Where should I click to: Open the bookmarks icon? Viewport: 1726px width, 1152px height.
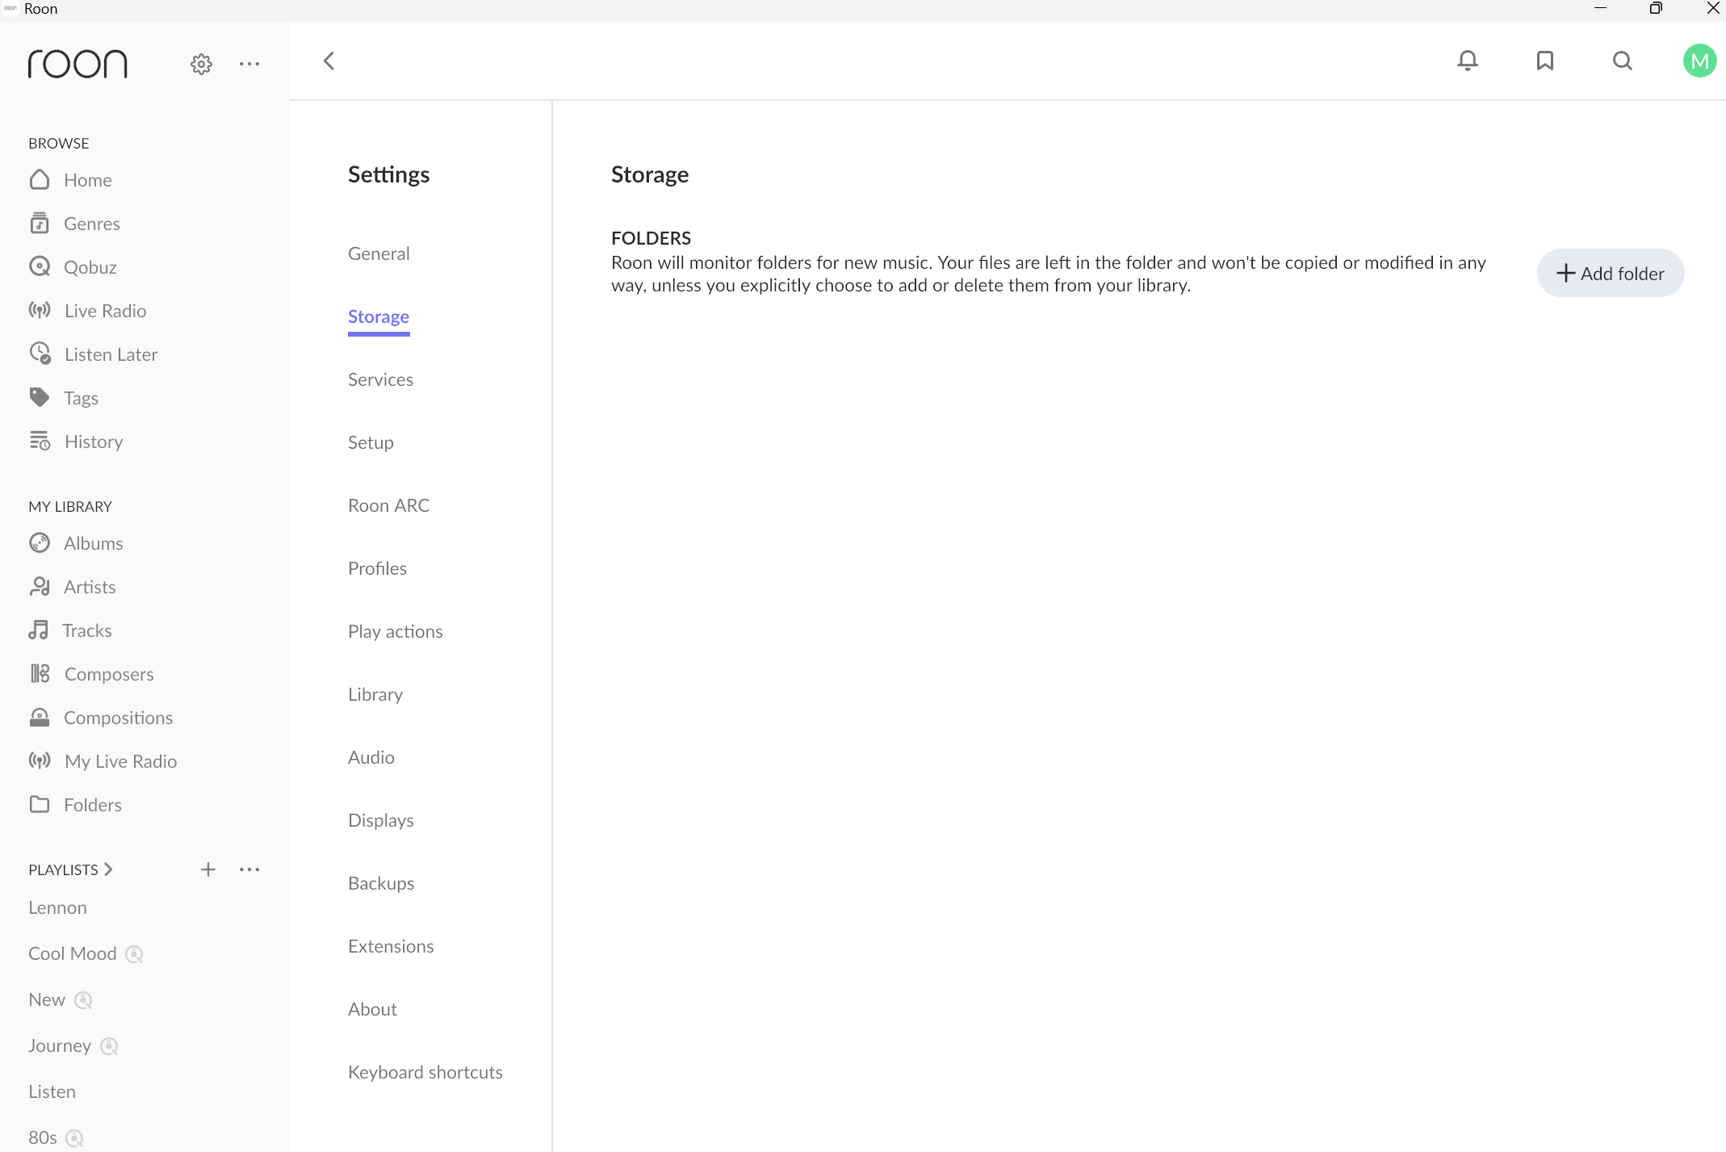coord(1544,61)
